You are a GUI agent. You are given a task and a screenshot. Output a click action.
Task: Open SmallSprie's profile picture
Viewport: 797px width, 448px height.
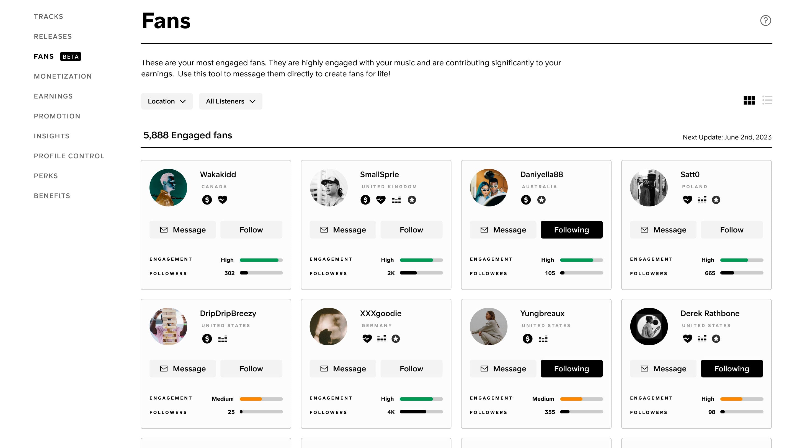(329, 188)
